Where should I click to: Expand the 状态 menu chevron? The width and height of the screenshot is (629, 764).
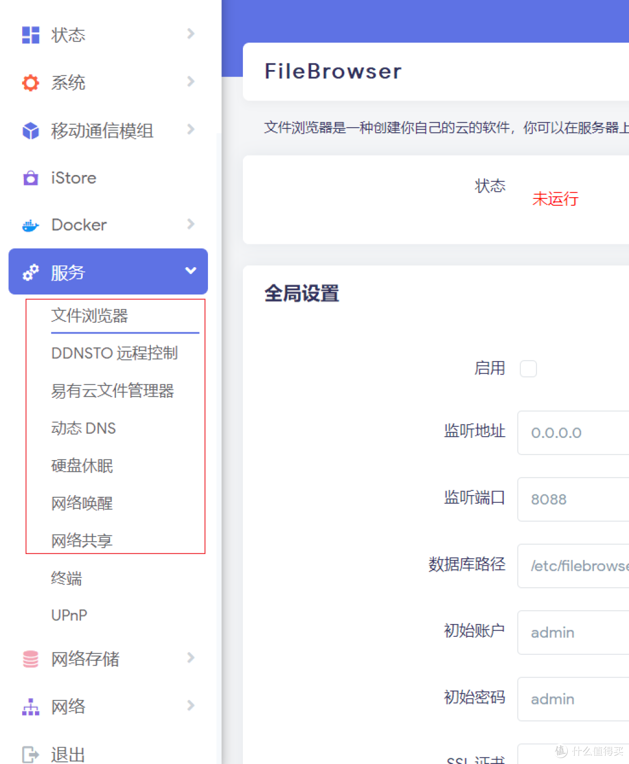(x=190, y=34)
